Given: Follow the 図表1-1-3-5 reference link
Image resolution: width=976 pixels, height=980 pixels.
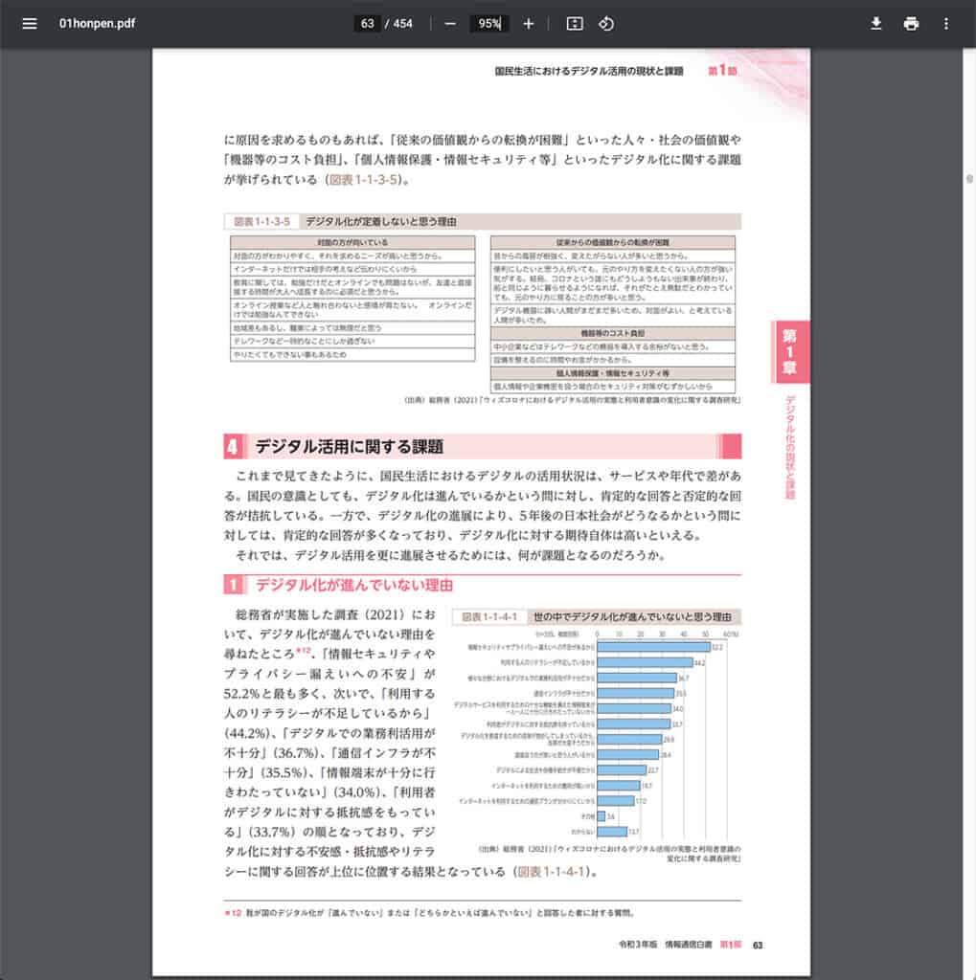Looking at the screenshot, I should coord(364,179).
